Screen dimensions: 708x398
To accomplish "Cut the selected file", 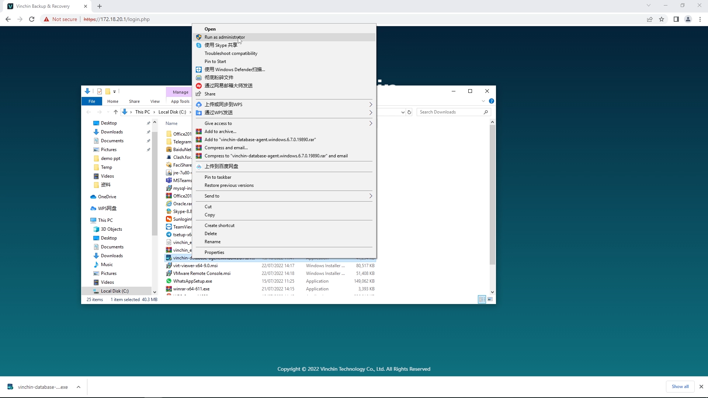I will click(x=284, y=207).
